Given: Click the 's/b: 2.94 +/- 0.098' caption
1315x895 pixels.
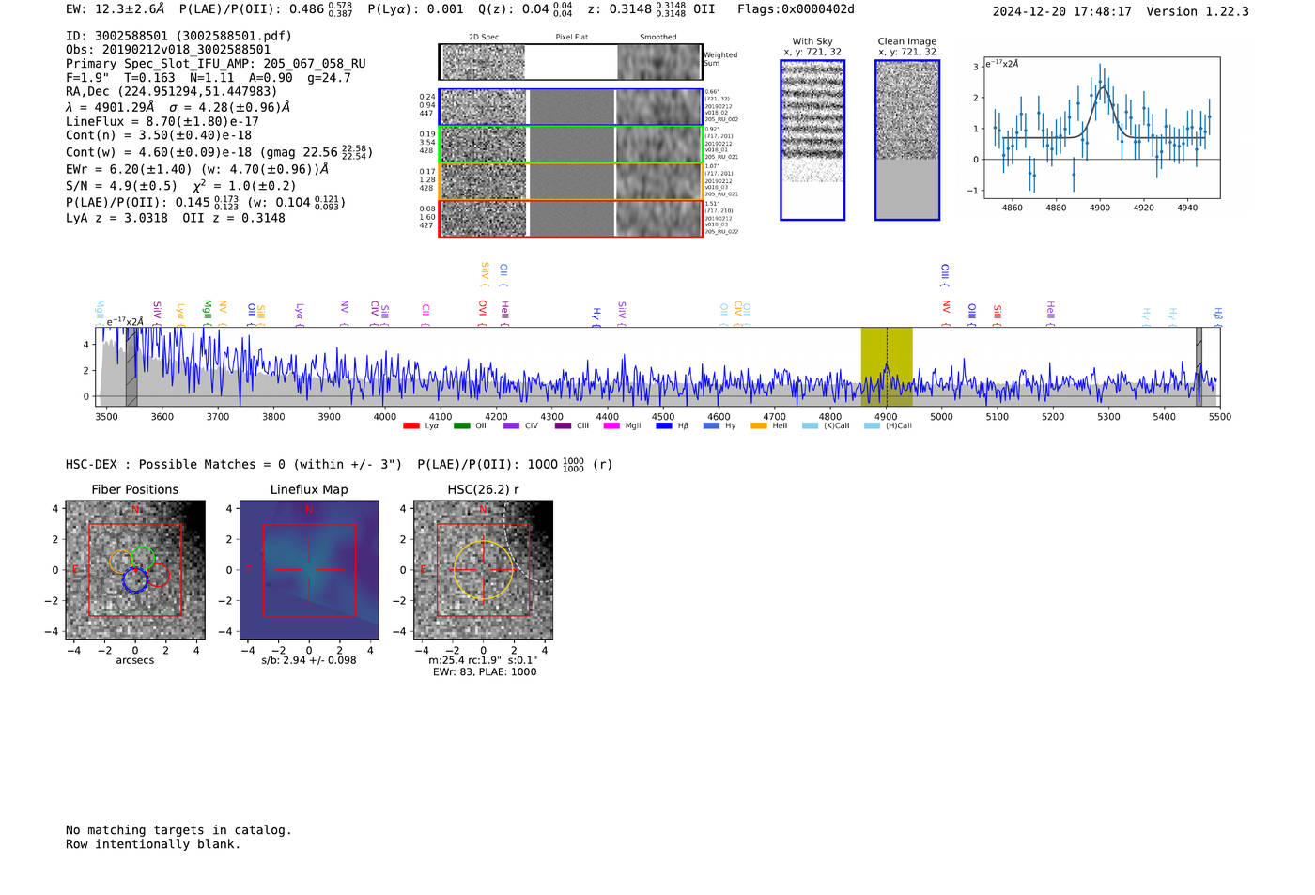Looking at the screenshot, I should pos(309,660).
